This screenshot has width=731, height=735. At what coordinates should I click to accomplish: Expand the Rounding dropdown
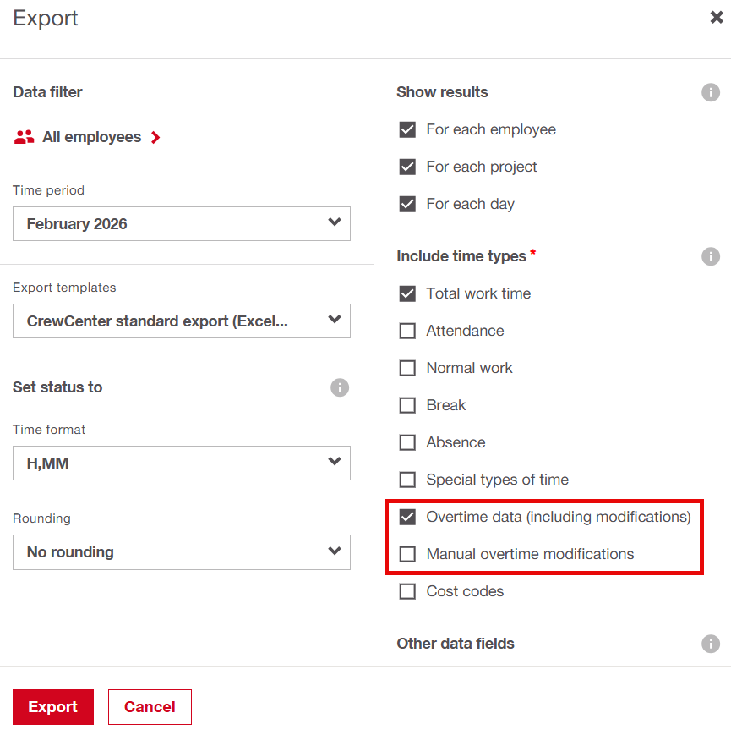181,552
